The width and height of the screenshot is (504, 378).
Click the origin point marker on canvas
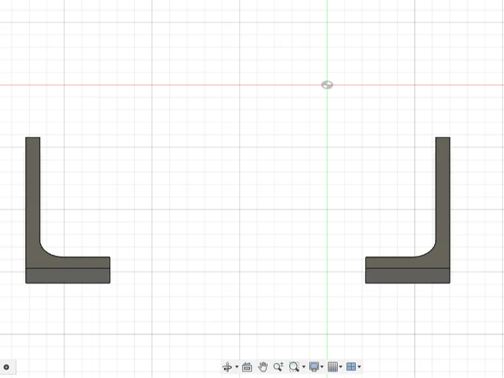[x=327, y=85]
